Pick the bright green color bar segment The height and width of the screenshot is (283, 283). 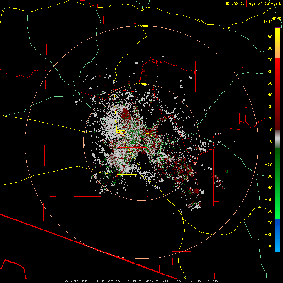[278, 208]
